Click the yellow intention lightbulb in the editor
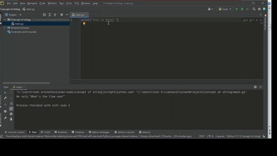This screenshot has width=277, height=156. (x=84, y=24)
